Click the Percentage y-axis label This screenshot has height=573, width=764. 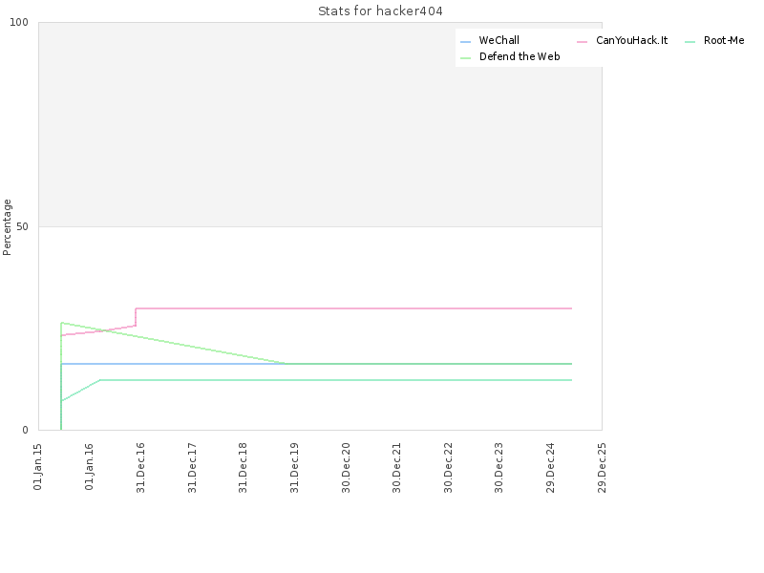click(7, 227)
